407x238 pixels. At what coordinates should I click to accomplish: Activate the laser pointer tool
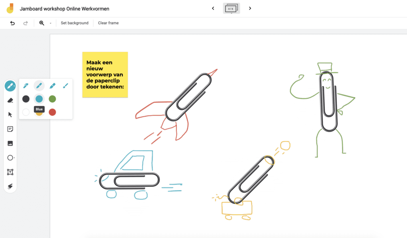point(10,186)
